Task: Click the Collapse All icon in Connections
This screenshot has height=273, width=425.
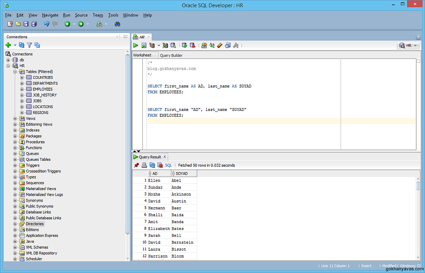Action: (37, 45)
